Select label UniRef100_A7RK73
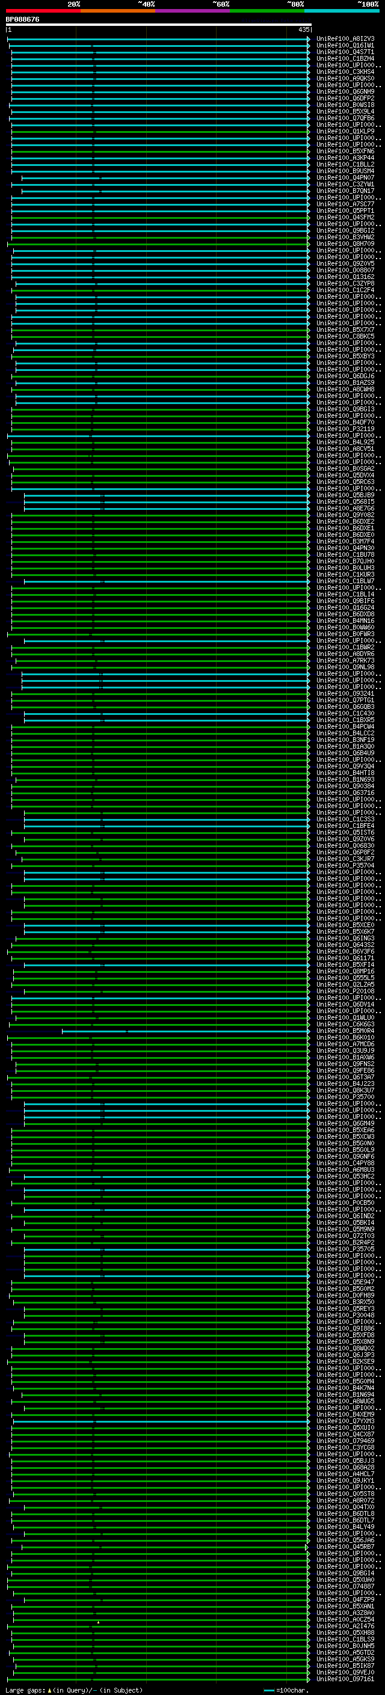The height and width of the screenshot is (1695, 385). (345, 661)
